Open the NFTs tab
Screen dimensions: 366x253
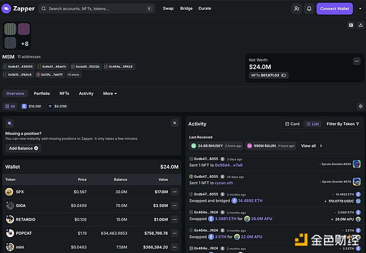tap(64, 94)
